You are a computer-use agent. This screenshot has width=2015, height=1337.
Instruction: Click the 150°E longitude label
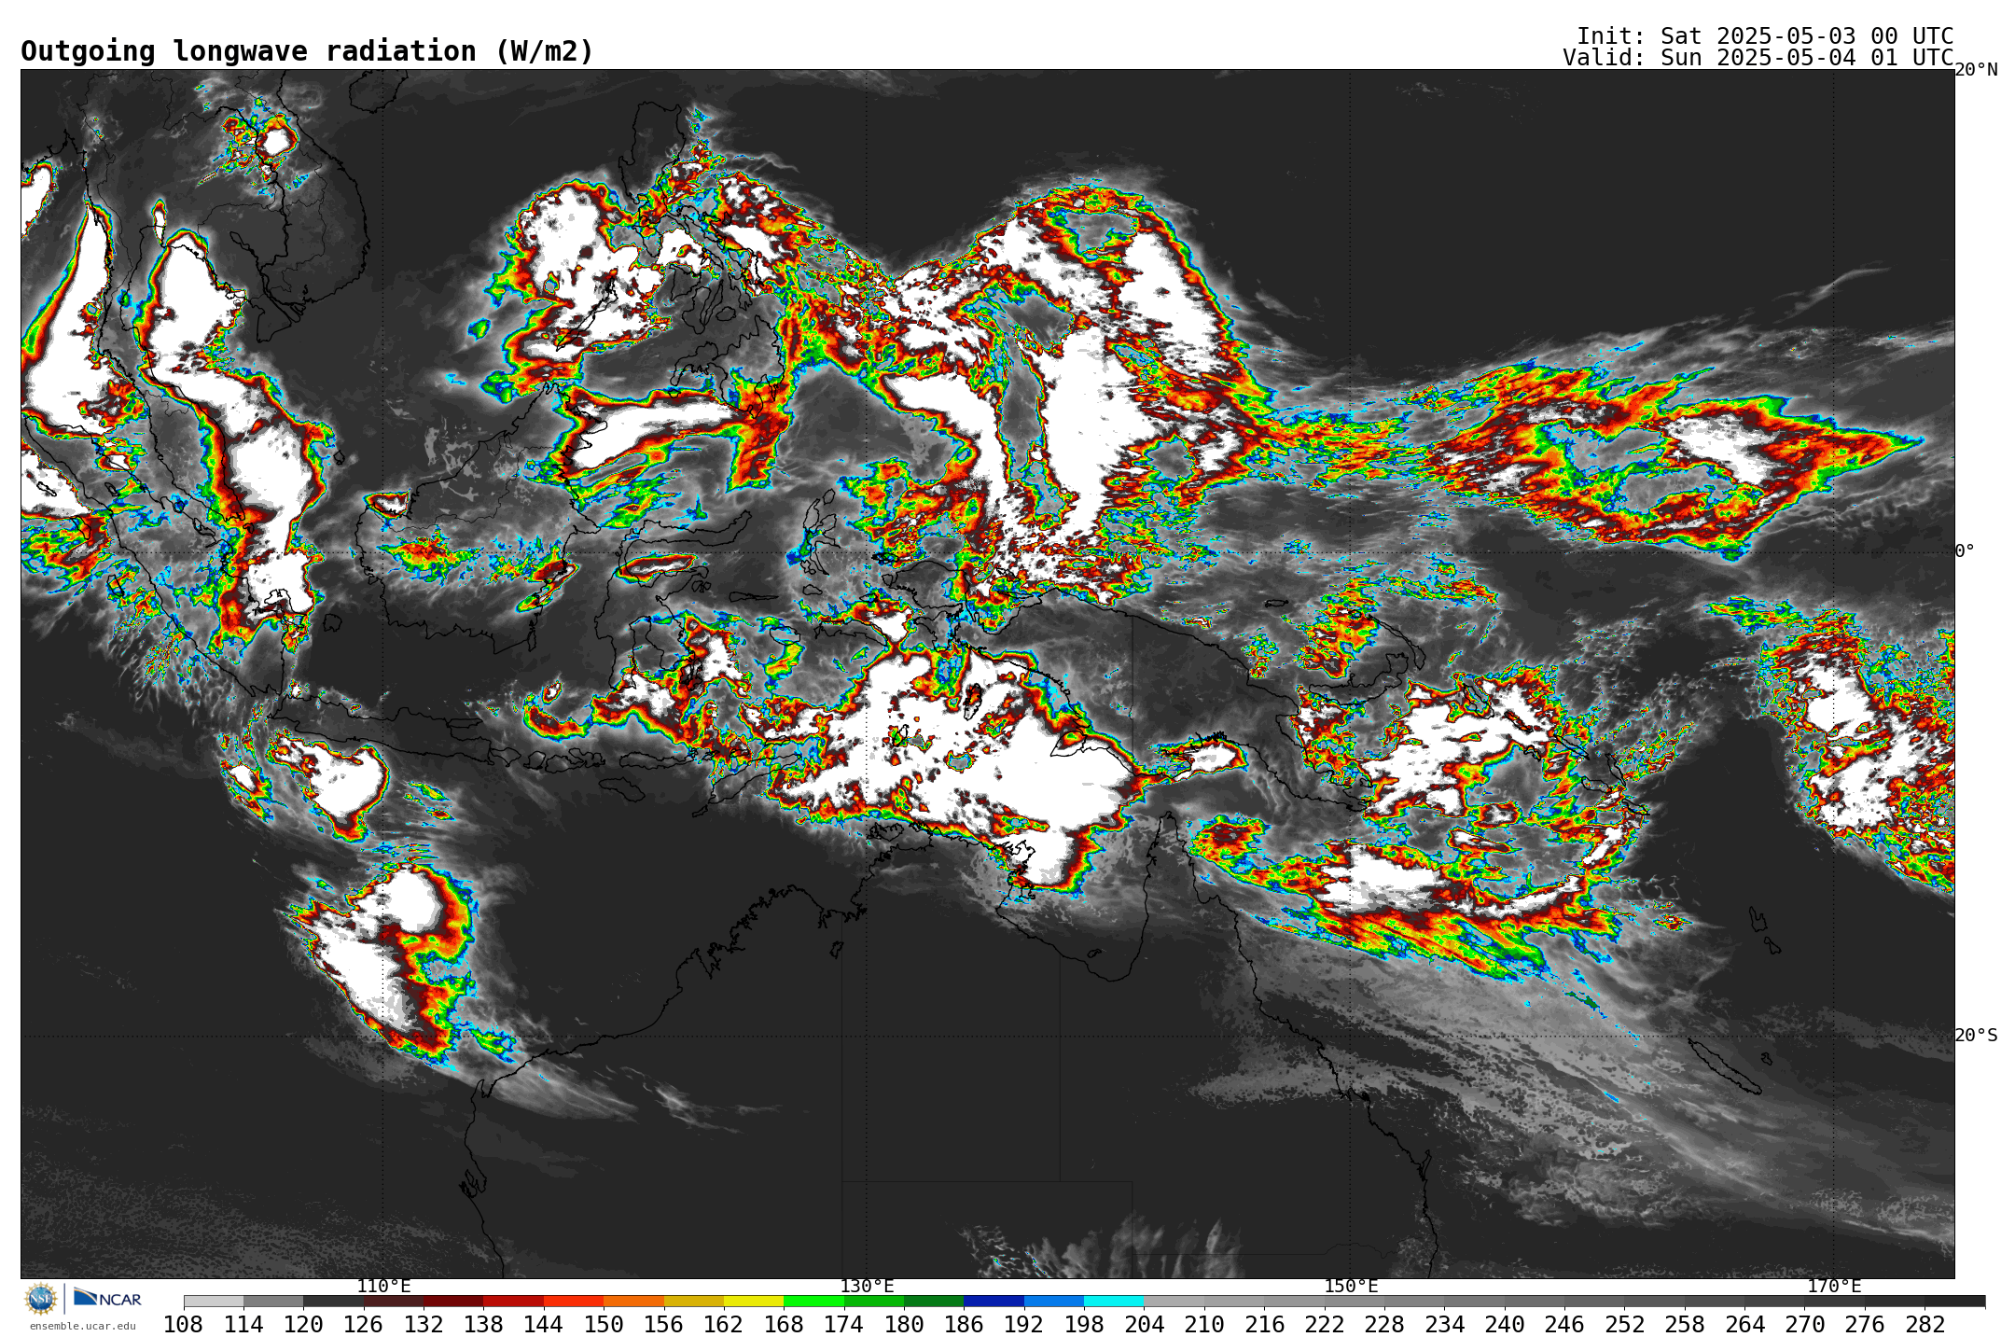coord(1351,1287)
